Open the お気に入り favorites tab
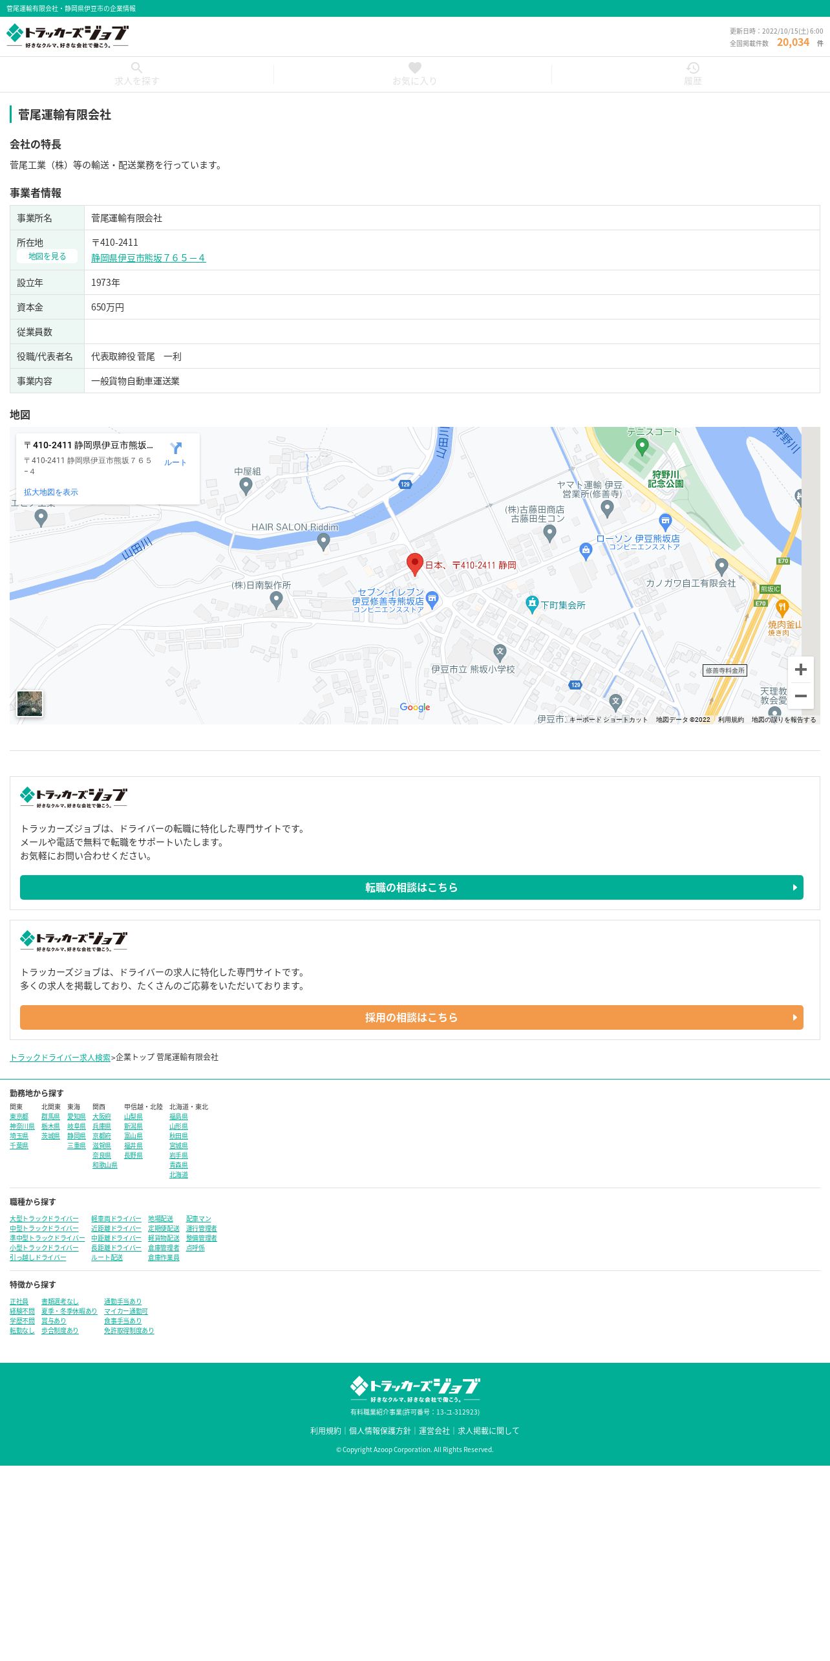830x1661 pixels. pyautogui.click(x=414, y=74)
